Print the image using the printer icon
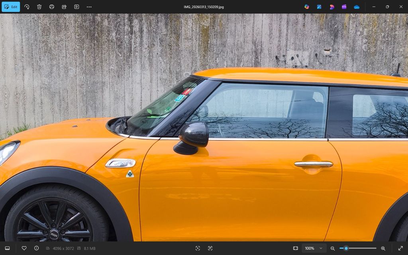 coord(52,7)
